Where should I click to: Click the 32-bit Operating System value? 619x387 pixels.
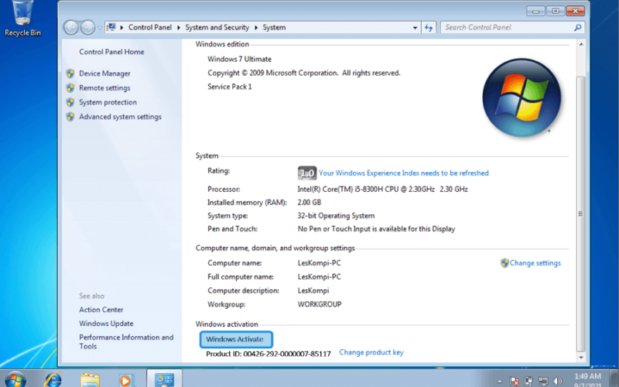(336, 216)
